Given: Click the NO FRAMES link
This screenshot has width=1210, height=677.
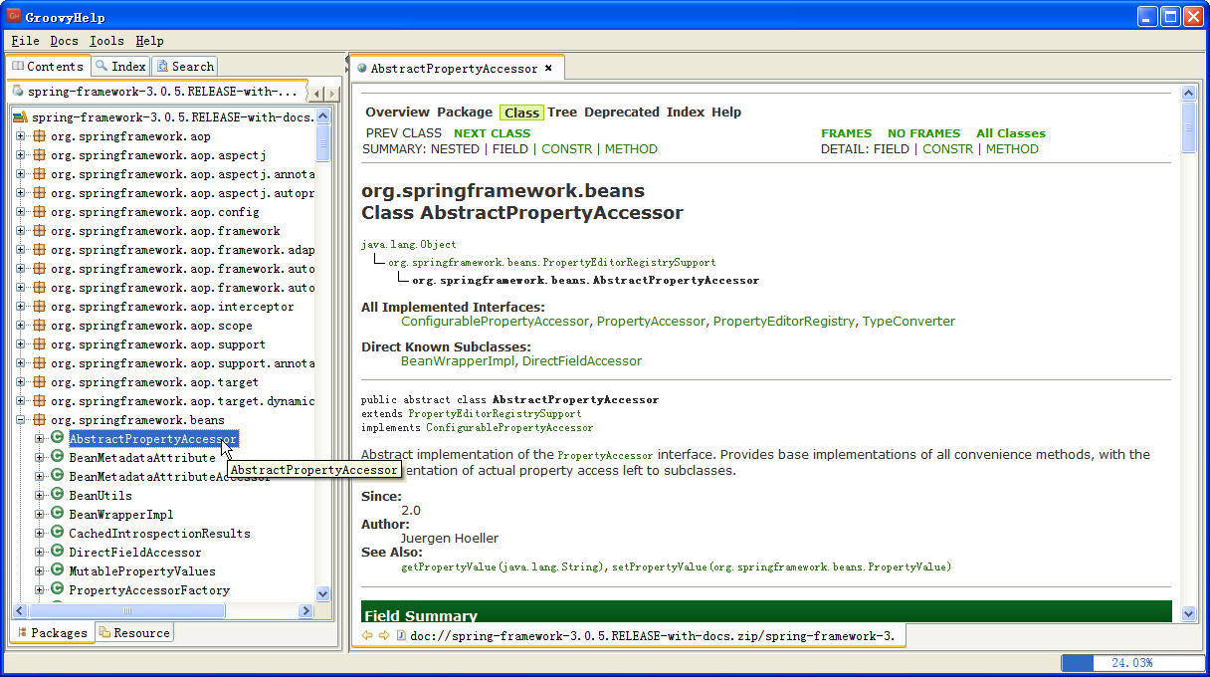Looking at the screenshot, I should (923, 133).
